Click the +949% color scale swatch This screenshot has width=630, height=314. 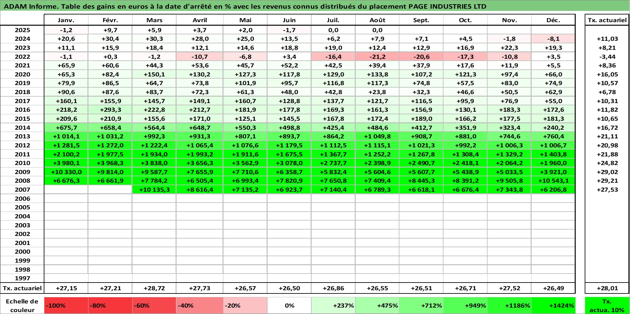(x=465, y=305)
